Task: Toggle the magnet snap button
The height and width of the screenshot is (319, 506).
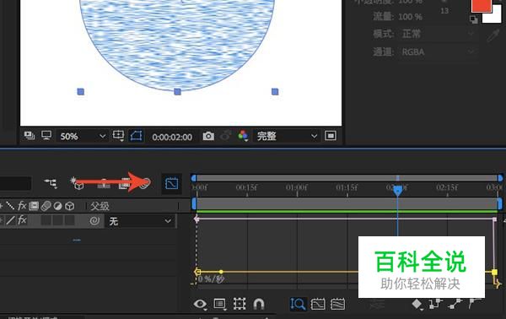Action: click(259, 304)
